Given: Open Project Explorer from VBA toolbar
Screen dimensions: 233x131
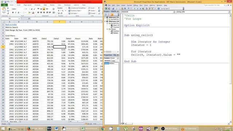Looking at the screenshot, I should click(x=147, y=8).
